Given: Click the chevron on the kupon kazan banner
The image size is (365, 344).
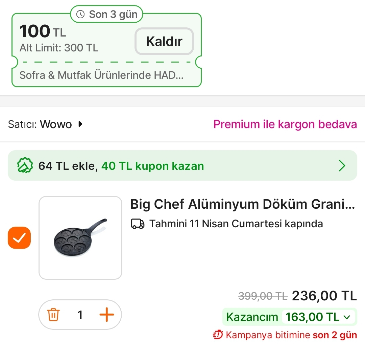Looking at the screenshot, I should 342,166.
